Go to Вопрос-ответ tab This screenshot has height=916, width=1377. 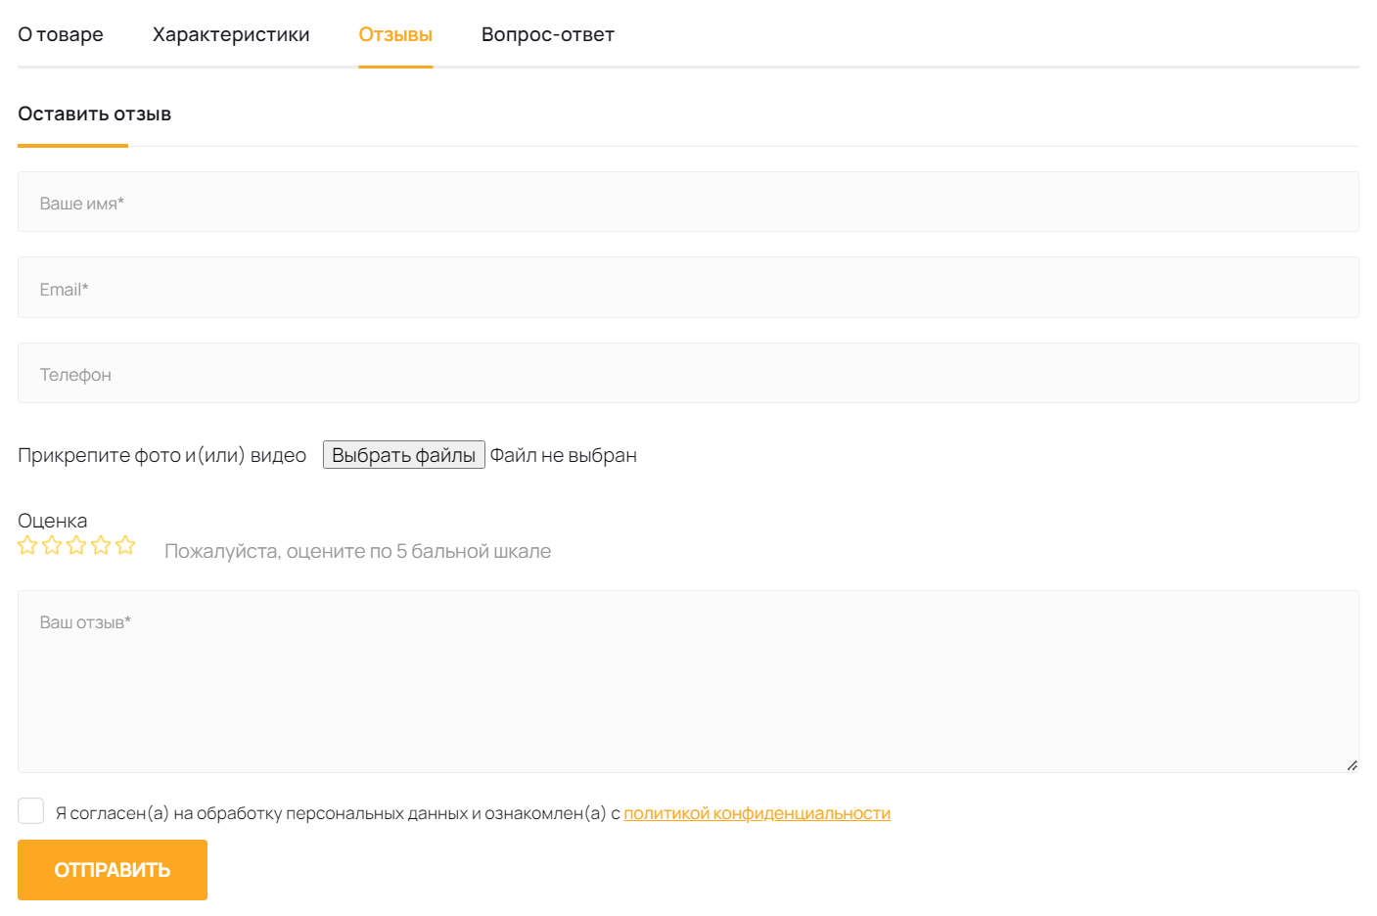[x=548, y=35]
